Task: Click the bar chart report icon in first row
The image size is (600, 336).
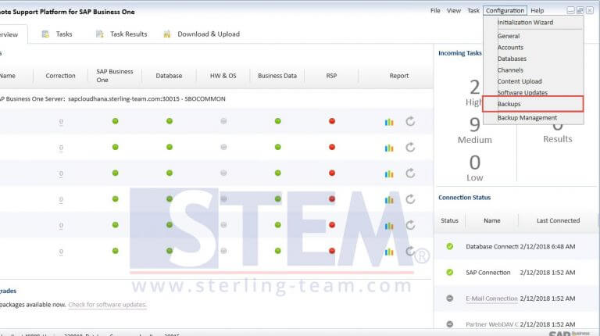Action: pos(389,121)
